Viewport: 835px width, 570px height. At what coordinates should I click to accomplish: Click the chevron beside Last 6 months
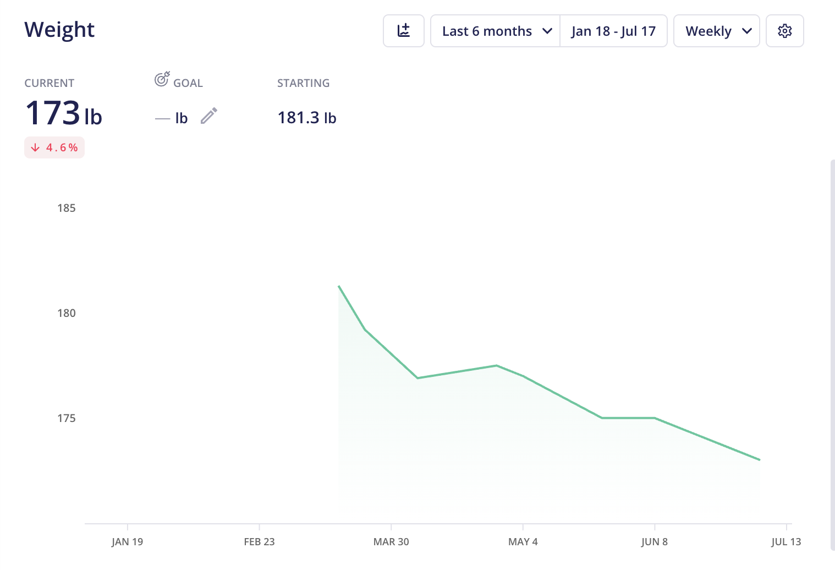click(547, 31)
